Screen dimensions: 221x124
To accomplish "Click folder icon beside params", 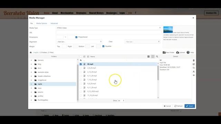I will coord(36,92).
